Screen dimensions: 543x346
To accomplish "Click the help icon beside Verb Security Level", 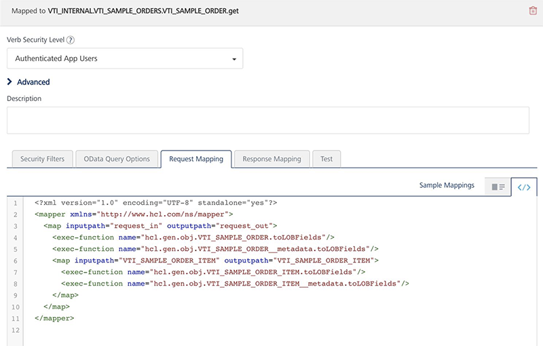I will 71,40.
